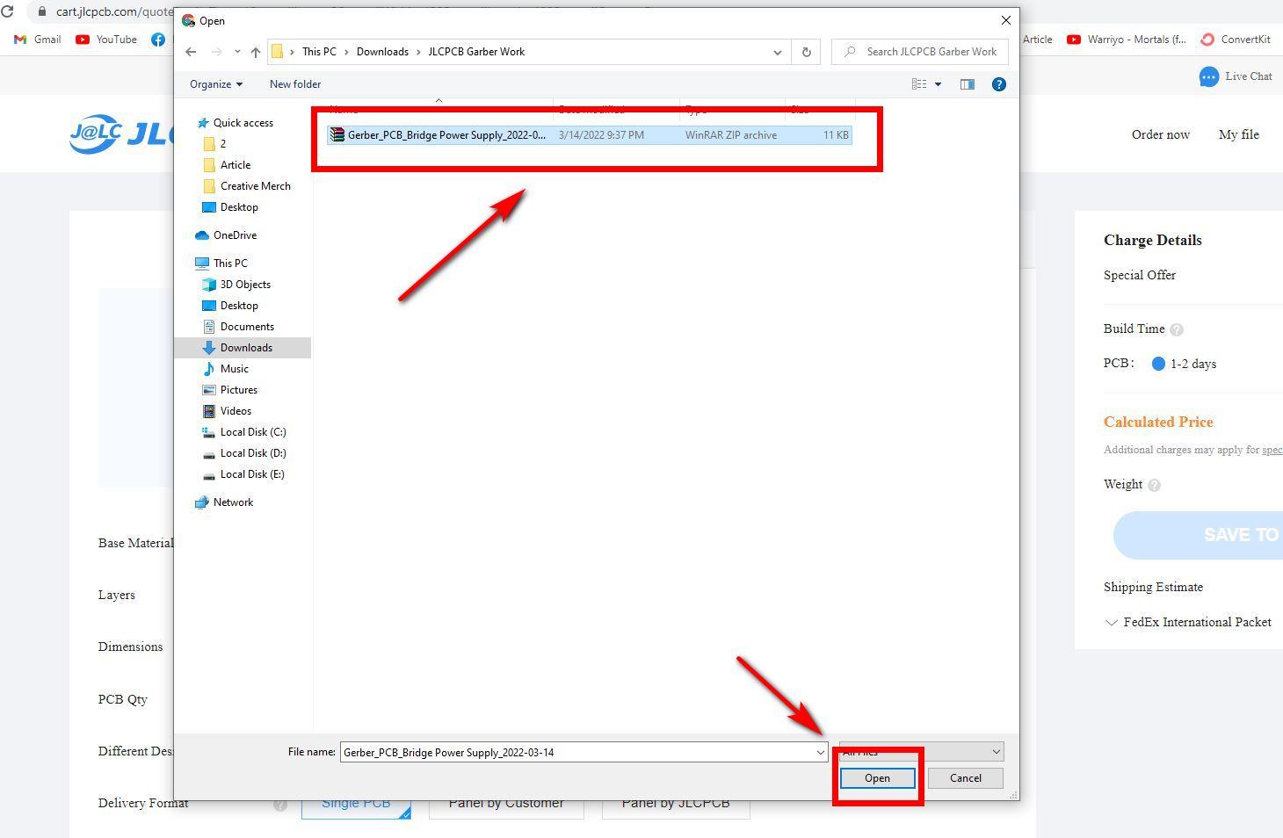Screen dimensions: 1283x838
Task: Show the preview pane
Action: [x=967, y=84]
